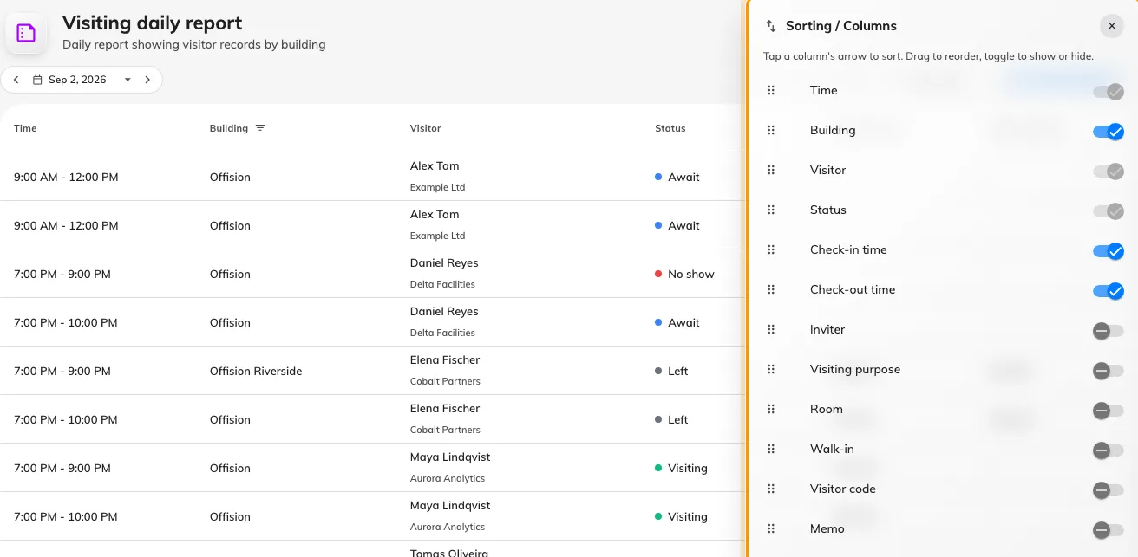The image size is (1138, 557).
Task: Click the Time column header in the table
Action: pyautogui.click(x=25, y=128)
